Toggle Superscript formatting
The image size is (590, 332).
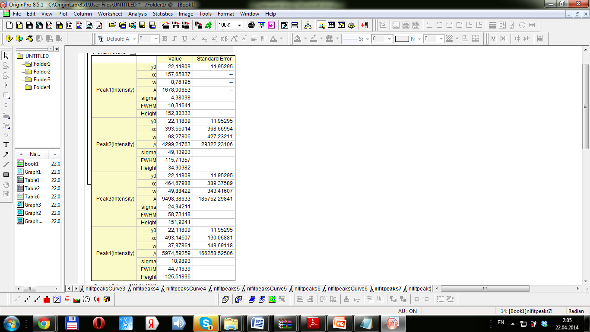click(195, 38)
